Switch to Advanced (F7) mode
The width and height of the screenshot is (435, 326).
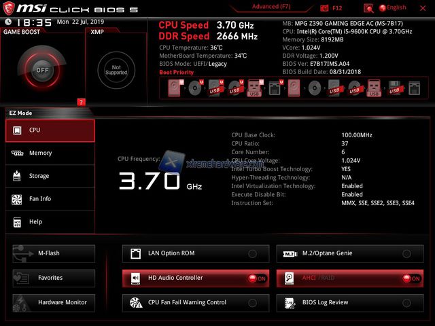(x=271, y=7)
